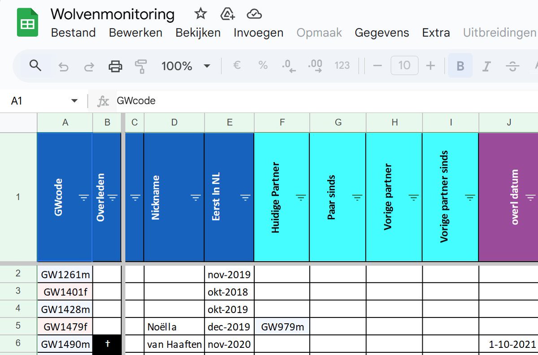Star the Wolvenmonitoring document
This screenshot has width=538, height=355.
coord(200,14)
